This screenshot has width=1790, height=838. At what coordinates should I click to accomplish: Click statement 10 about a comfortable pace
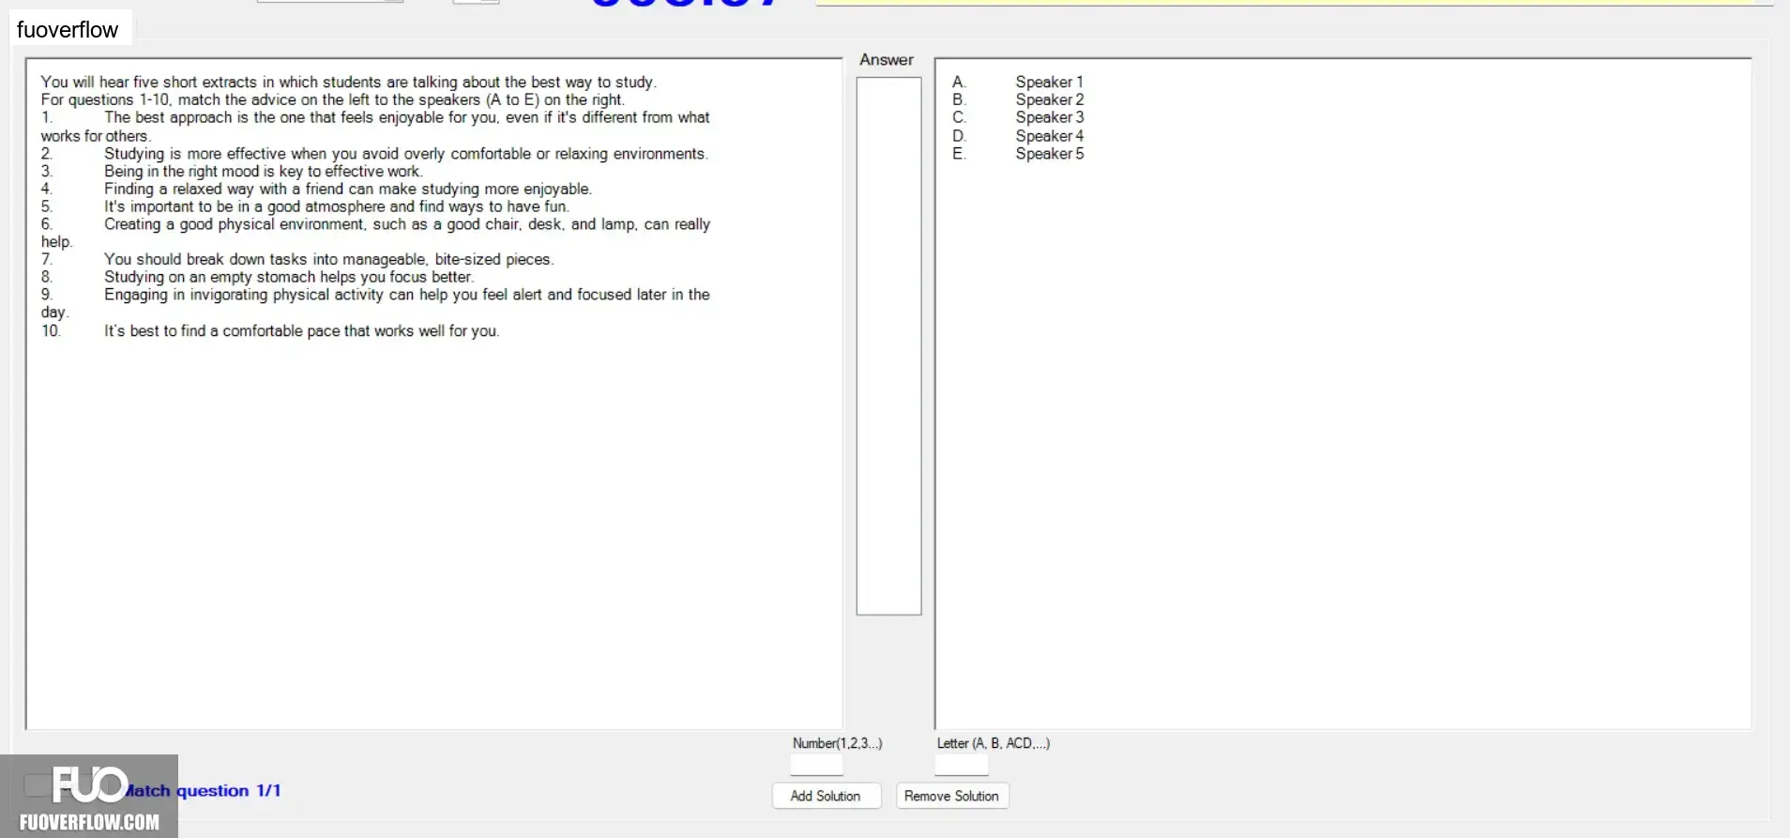pos(270,331)
